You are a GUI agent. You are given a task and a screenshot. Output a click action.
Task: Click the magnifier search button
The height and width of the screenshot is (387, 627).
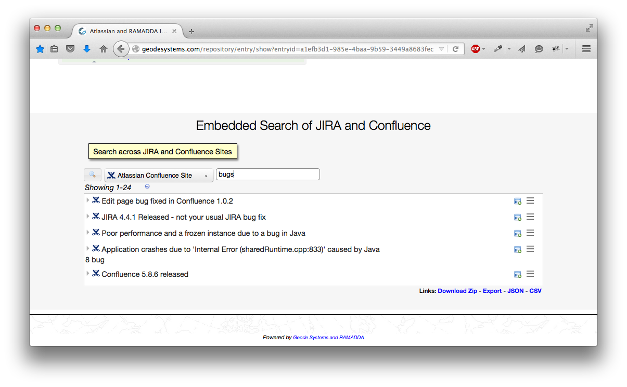(93, 175)
